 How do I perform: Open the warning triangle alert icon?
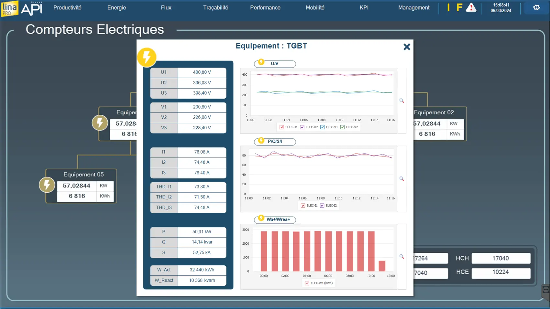(471, 7)
